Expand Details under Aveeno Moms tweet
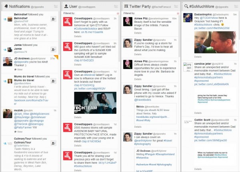 pos(78,146)
